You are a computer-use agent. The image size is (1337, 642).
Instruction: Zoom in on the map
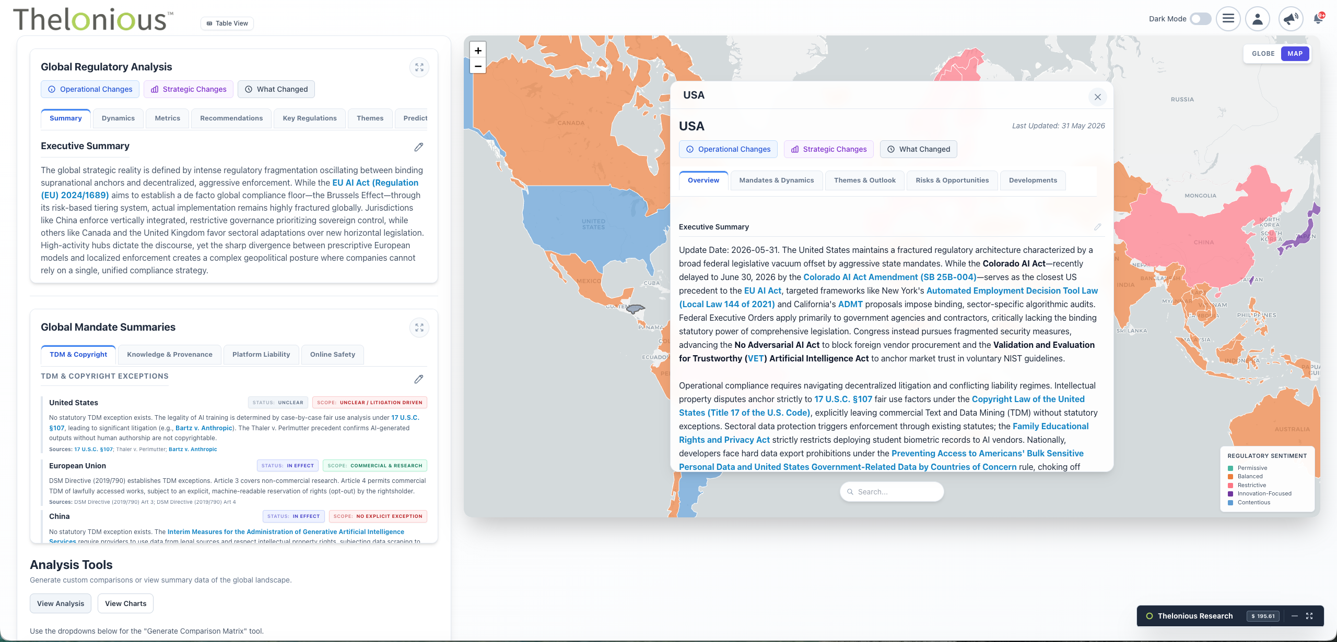click(x=478, y=51)
